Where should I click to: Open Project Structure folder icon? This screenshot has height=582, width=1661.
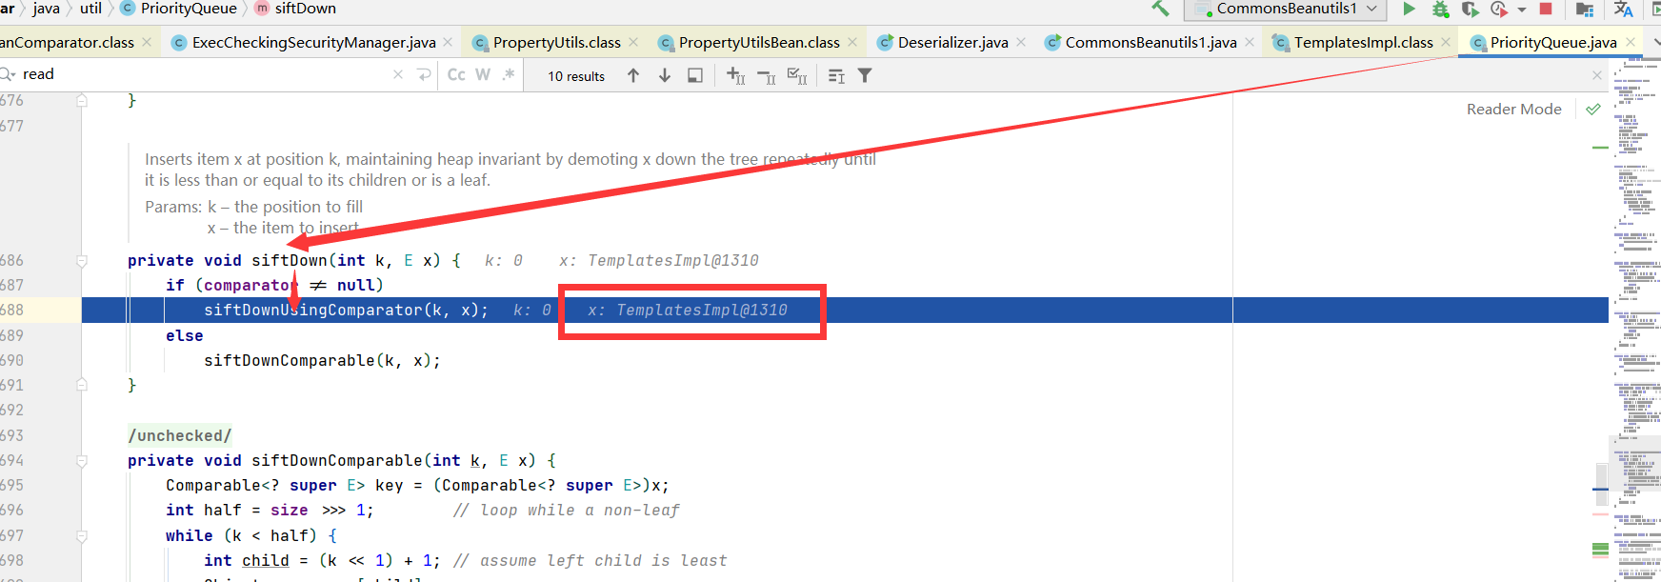[x=1585, y=9]
